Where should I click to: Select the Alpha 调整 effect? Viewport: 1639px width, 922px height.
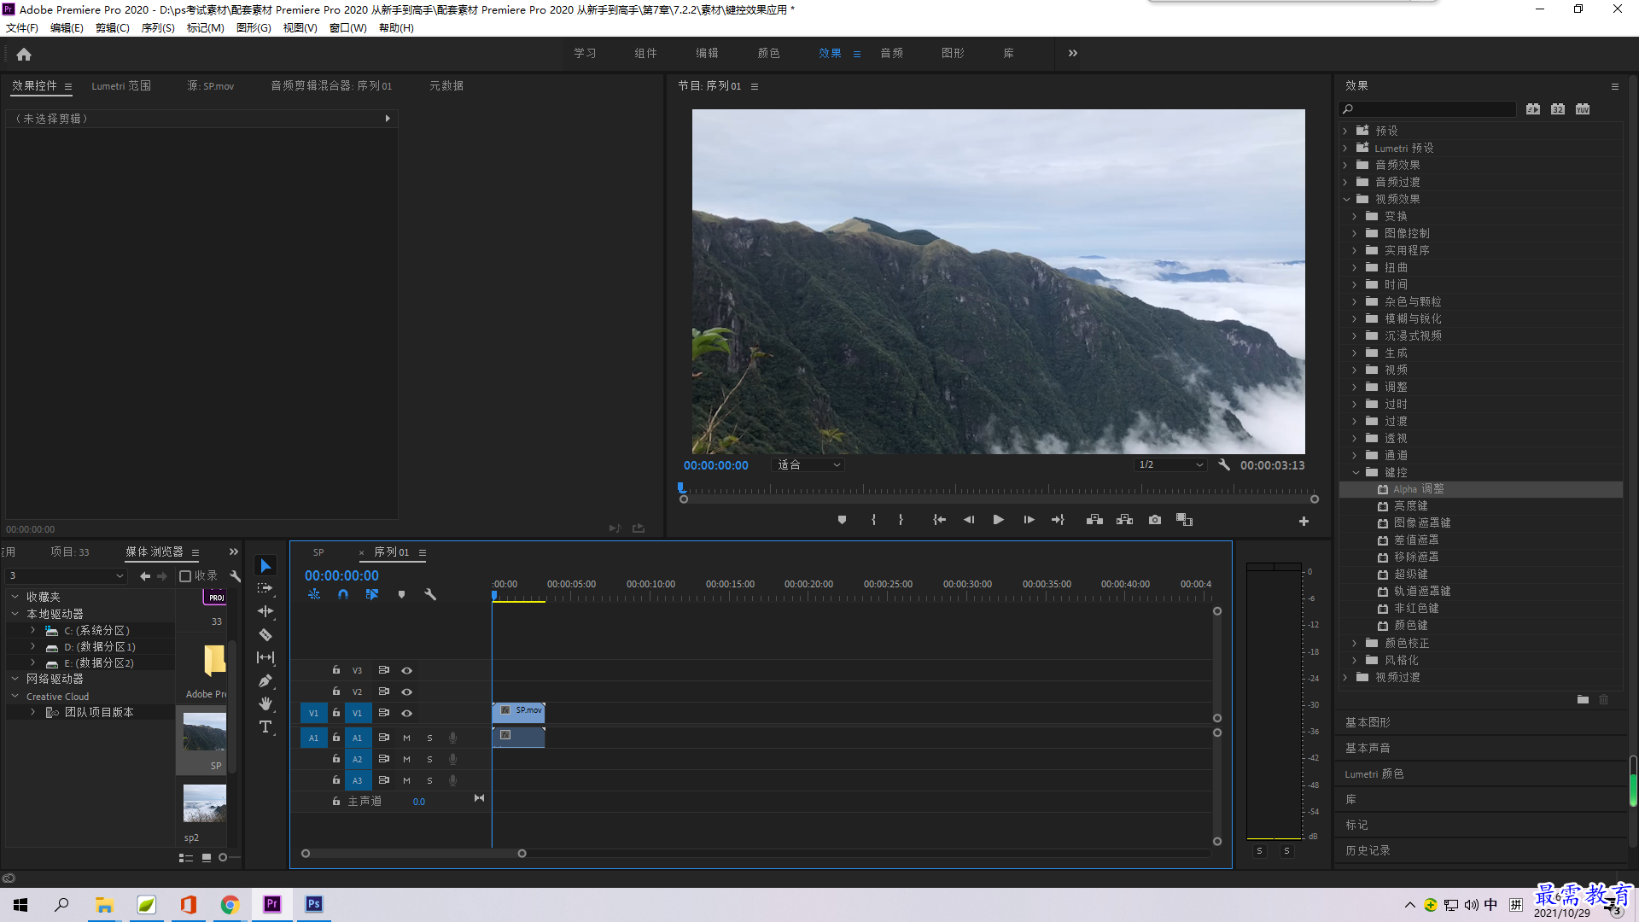1480,489
